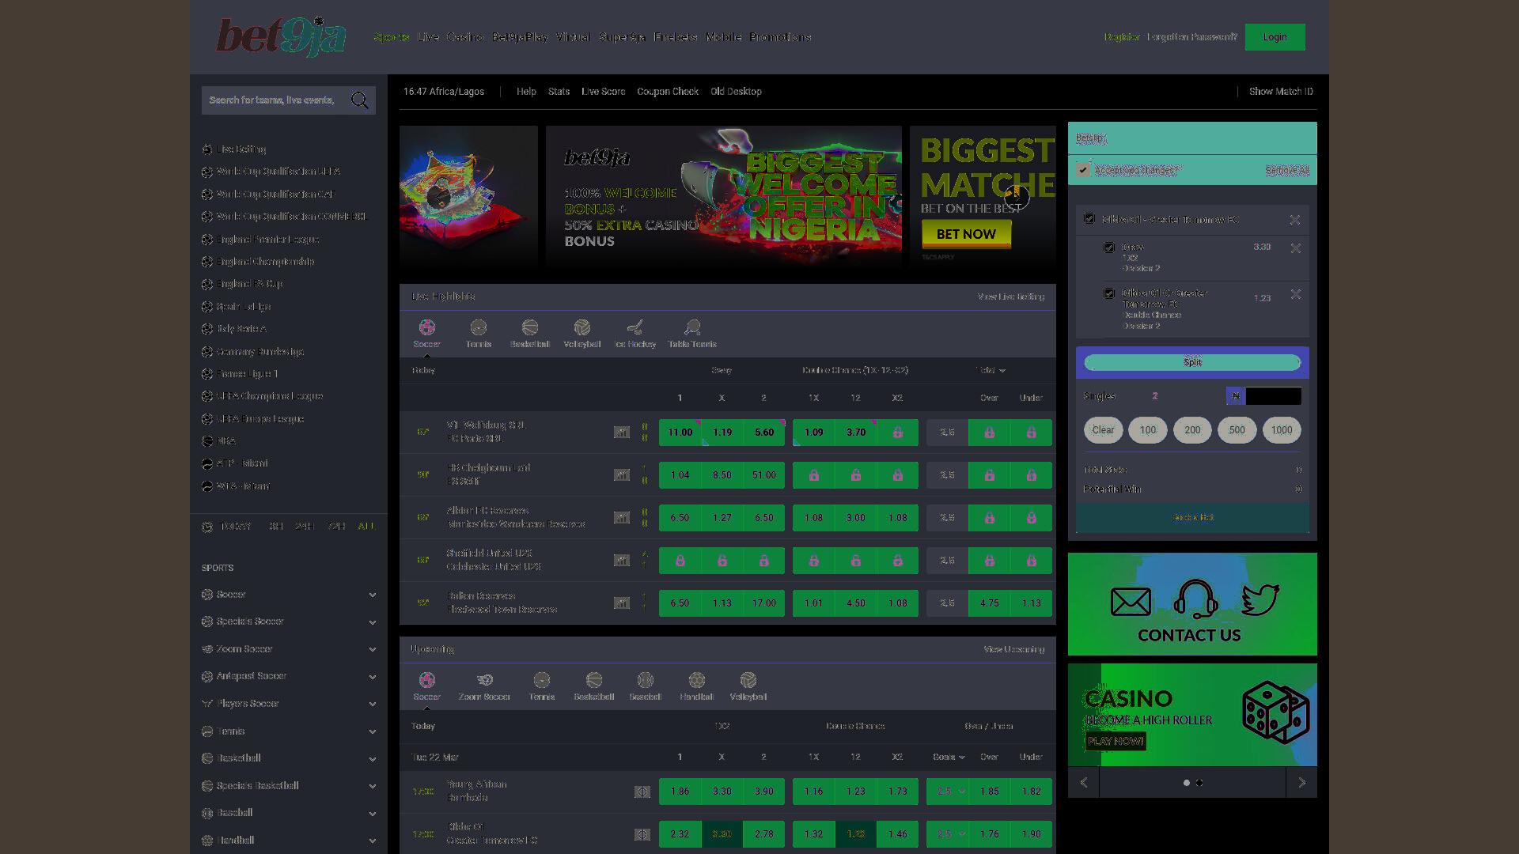Open match info icon for Young African
The image size is (1519, 854).
point(642,792)
